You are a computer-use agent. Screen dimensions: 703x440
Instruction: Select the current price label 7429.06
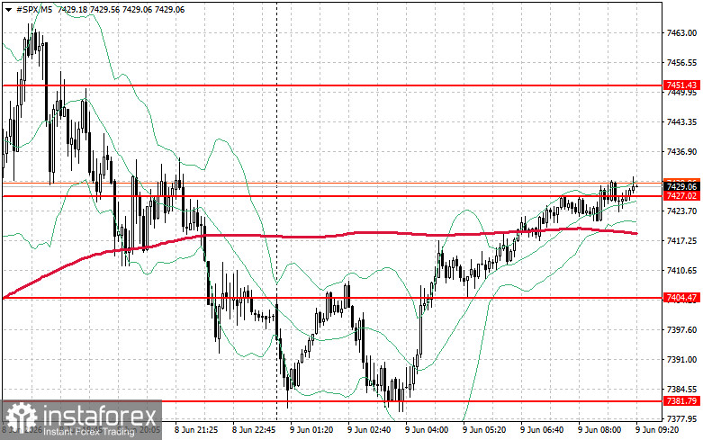click(681, 186)
